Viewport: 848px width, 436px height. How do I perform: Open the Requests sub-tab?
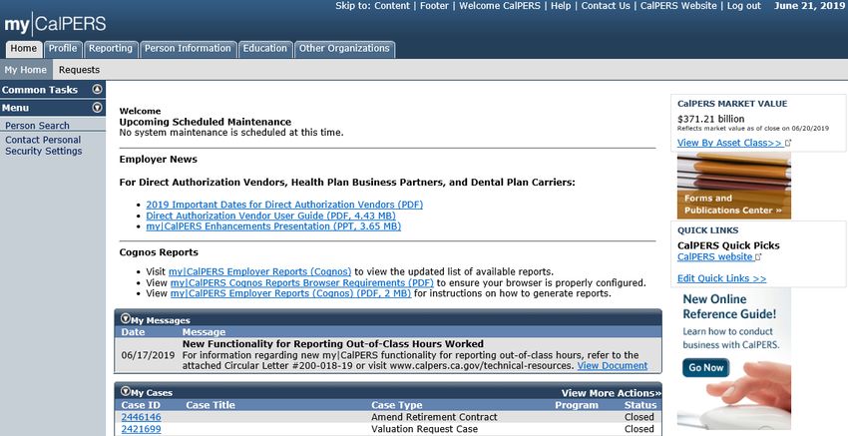[x=80, y=70]
